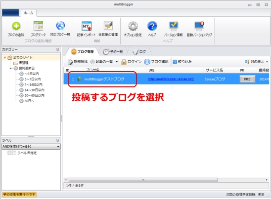Click the ブログ確認 toolbar button
Viewport: 272px width, 200px height.
[156, 62]
